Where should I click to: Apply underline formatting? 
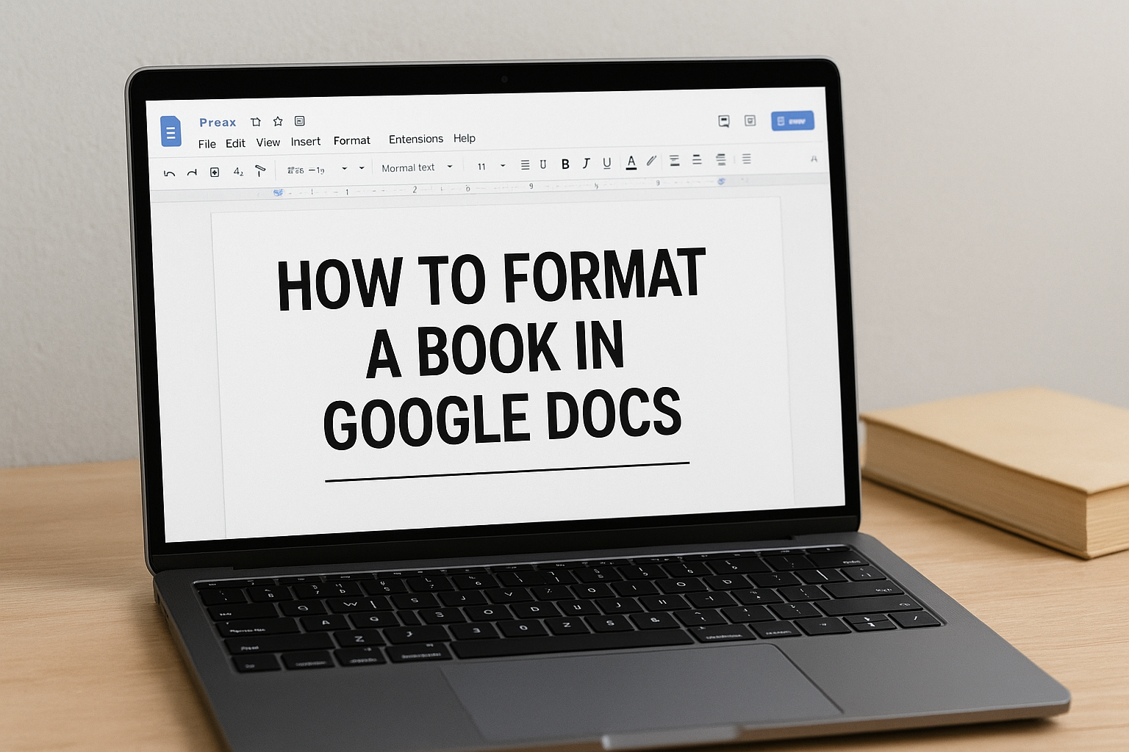tap(606, 164)
